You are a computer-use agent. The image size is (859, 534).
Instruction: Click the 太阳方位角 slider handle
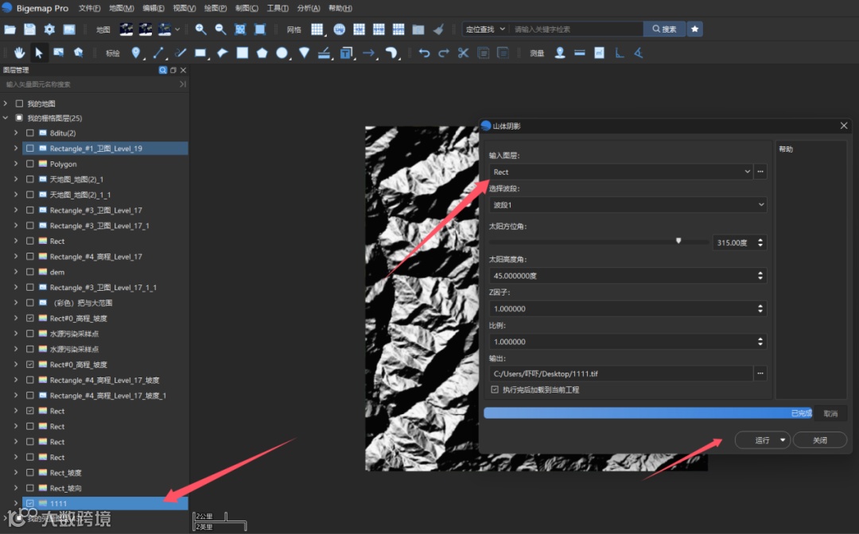678,241
